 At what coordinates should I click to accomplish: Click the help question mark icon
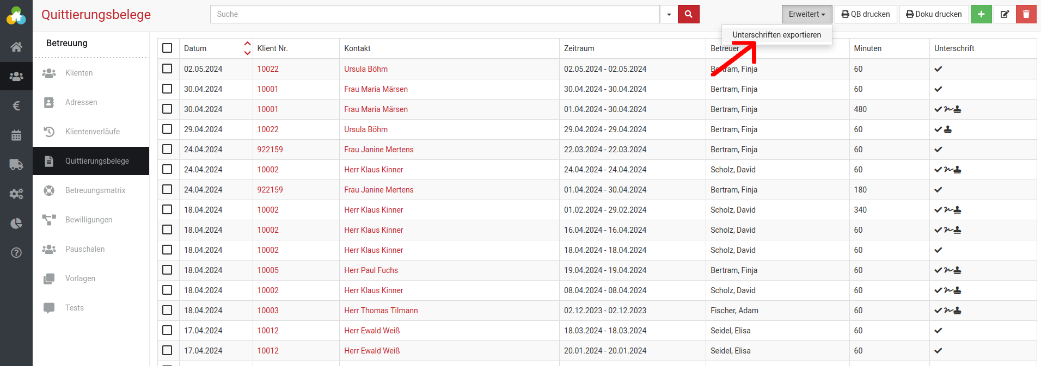16,253
